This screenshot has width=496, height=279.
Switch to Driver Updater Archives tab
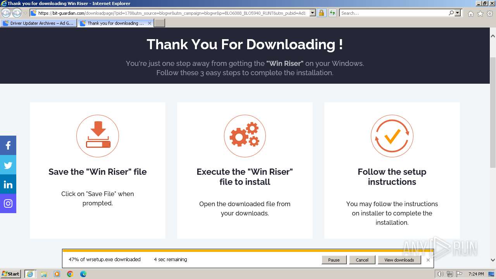click(x=38, y=23)
